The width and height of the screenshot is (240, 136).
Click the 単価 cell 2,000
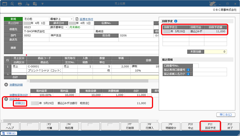pyautogui.click(x=121, y=66)
